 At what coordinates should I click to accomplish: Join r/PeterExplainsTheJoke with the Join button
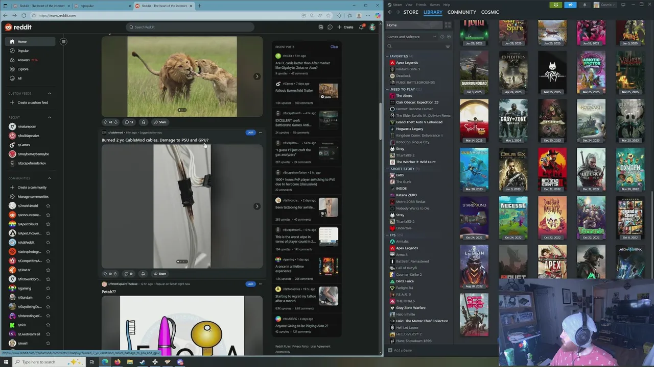[250, 284]
